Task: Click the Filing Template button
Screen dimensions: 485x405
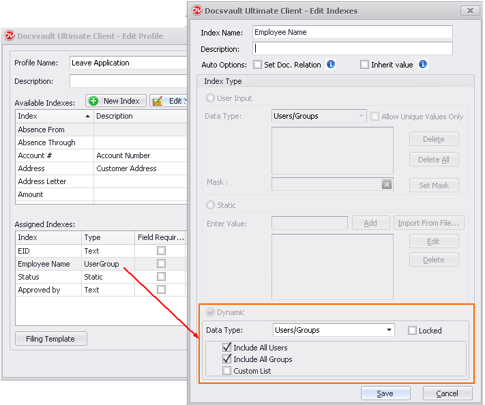Action: [x=50, y=339]
